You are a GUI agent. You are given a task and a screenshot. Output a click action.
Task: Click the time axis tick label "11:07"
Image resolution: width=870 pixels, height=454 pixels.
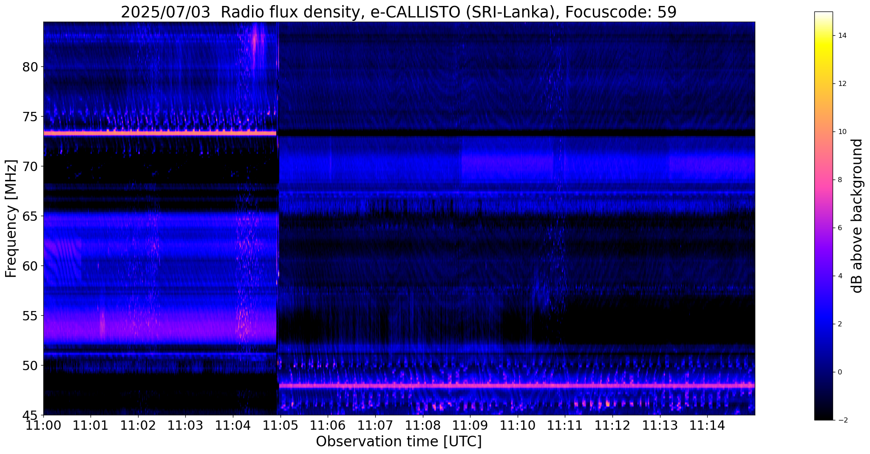coord(375,425)
